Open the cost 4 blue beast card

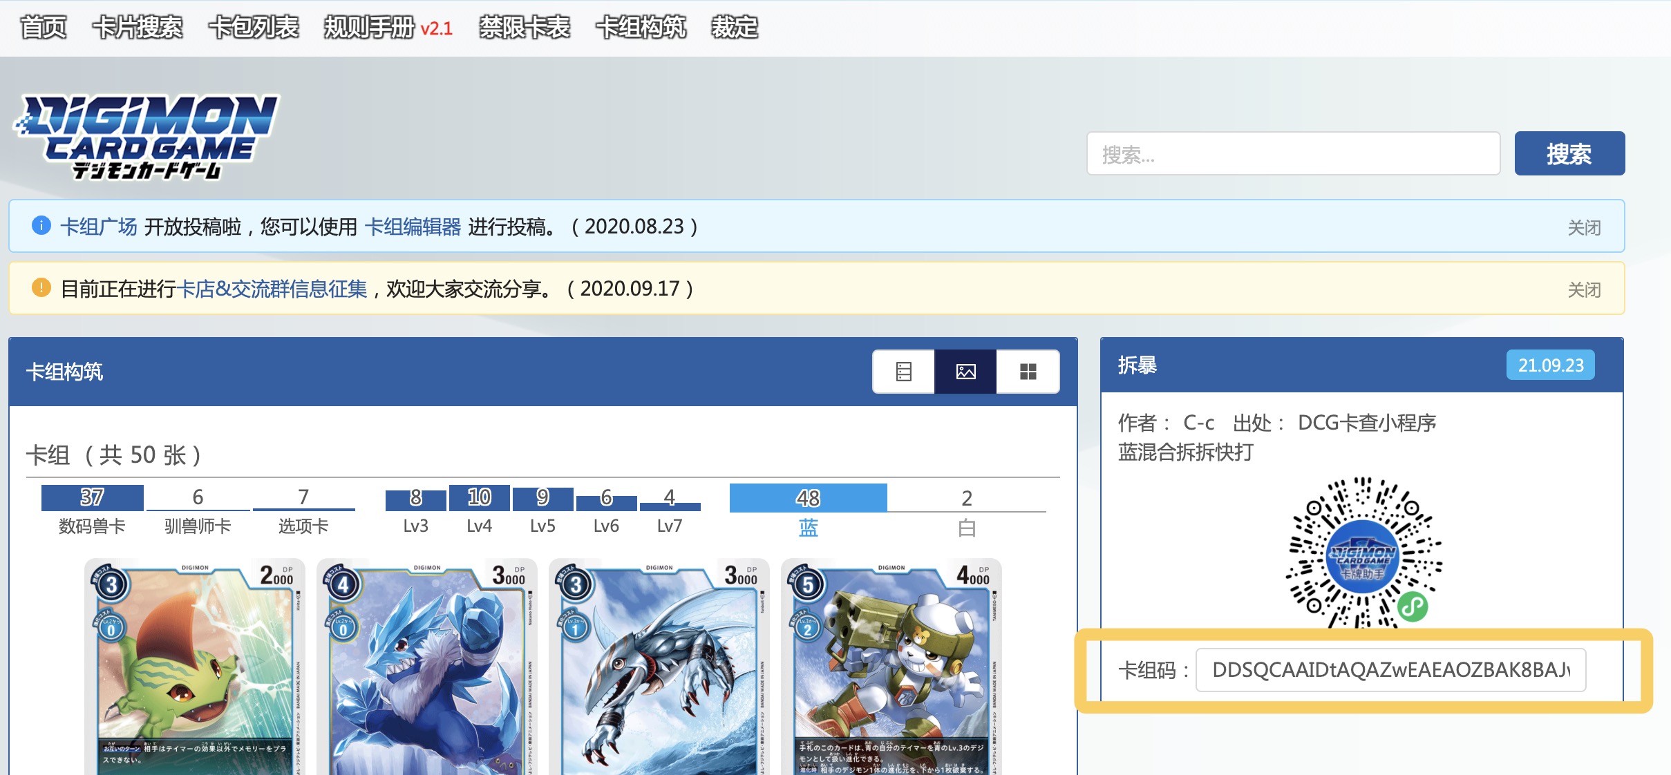pyautogui.click(x=426, y=667)
